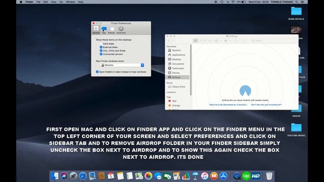Open Messages from the Dock
Image resolution: width=324 pixels, height=182 pixels.
(x=158, y=176)
